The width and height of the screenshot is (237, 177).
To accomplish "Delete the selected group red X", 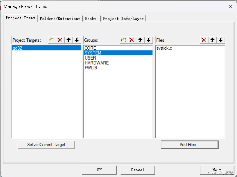I will 132,40.
